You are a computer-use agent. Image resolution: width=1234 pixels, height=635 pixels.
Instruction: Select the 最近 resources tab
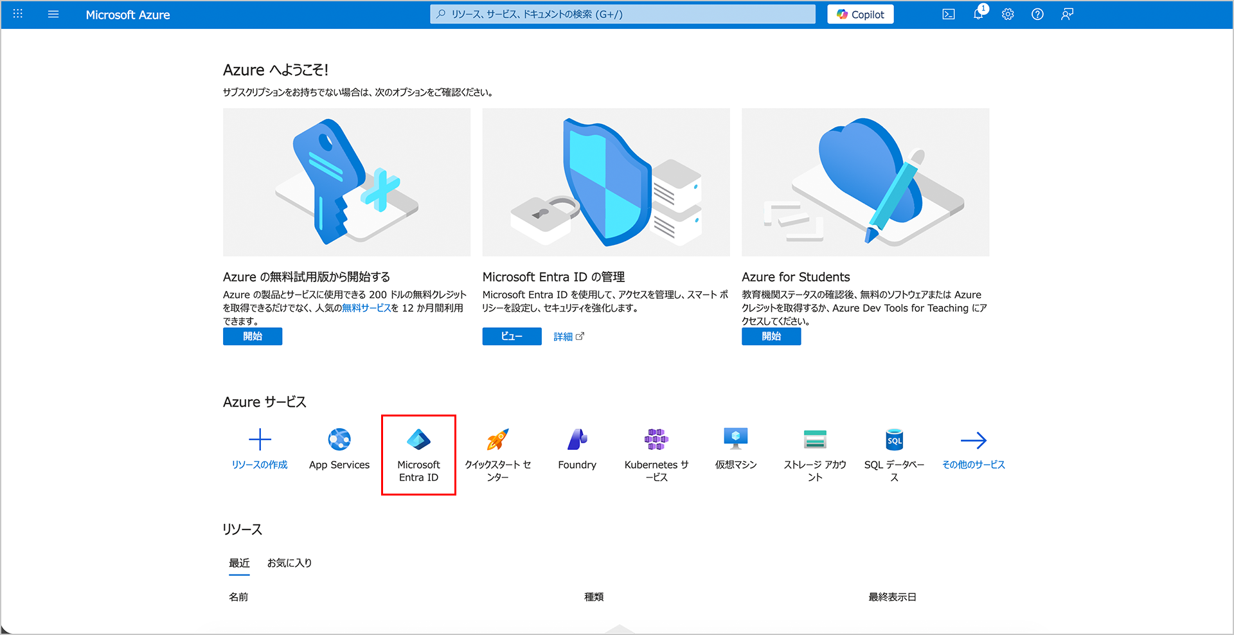pyautogui.click(x=239, y=563)
